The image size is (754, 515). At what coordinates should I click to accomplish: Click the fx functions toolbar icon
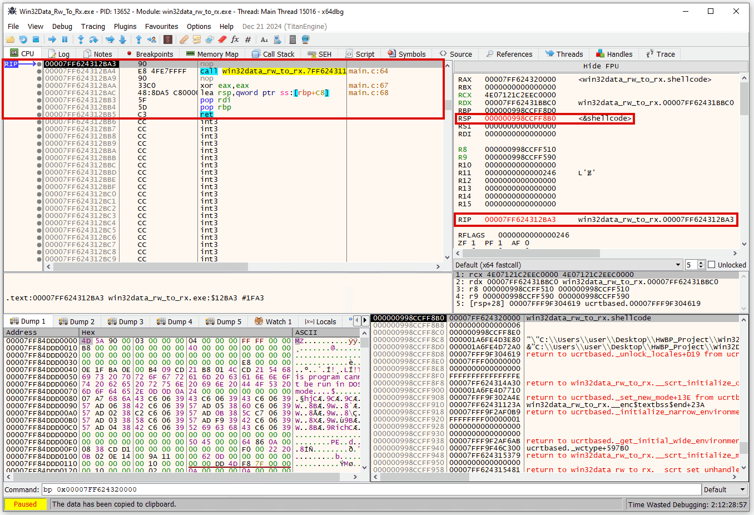click(x=235, y=39)
